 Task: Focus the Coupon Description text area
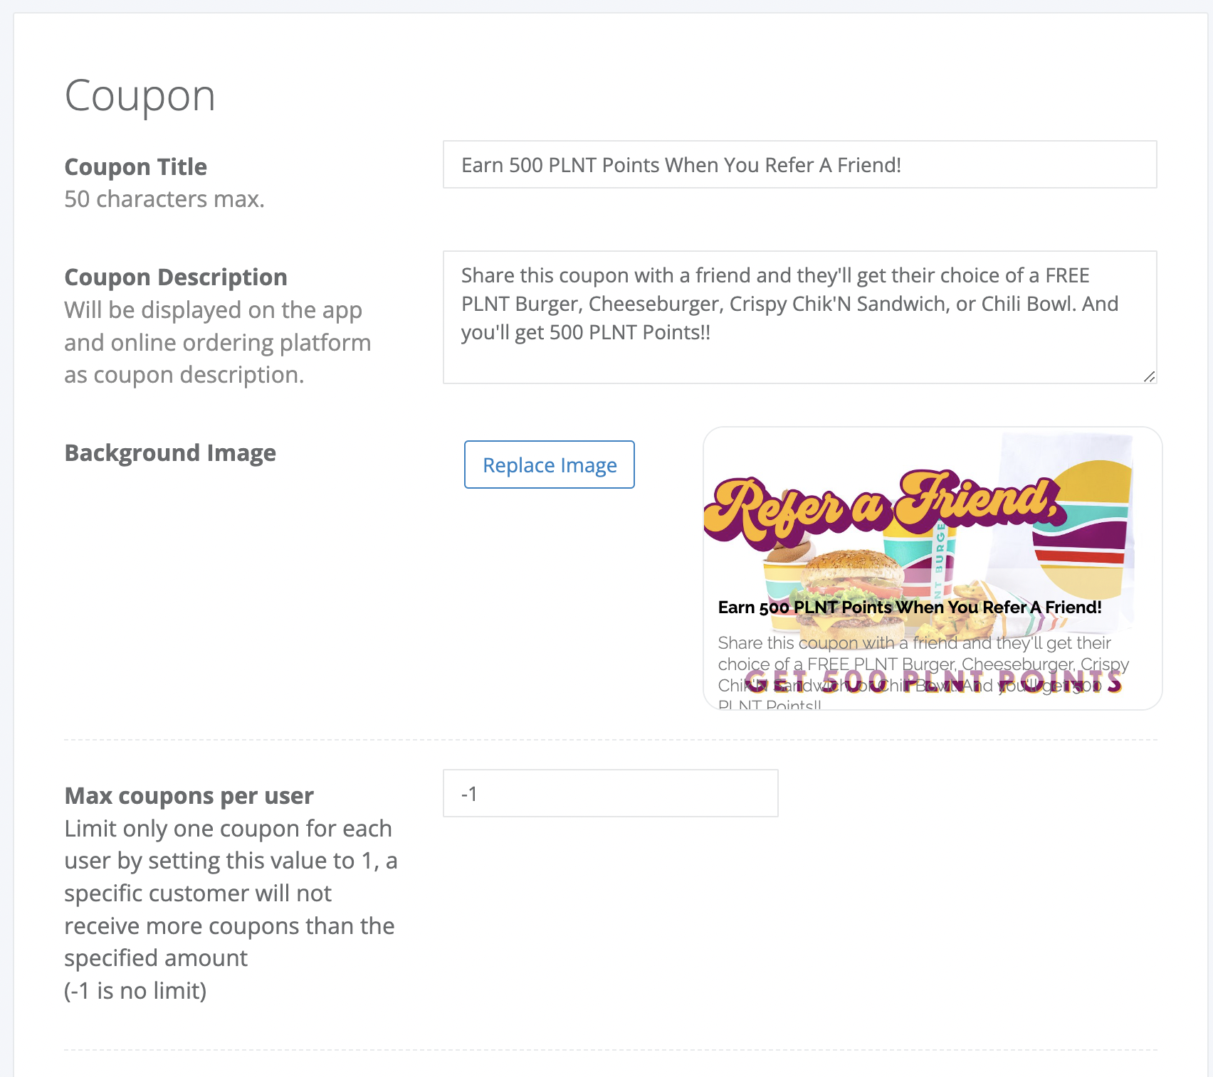pos(799,317)
